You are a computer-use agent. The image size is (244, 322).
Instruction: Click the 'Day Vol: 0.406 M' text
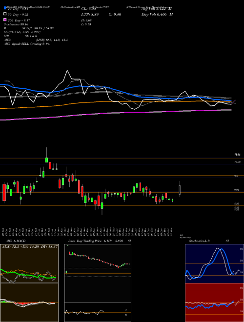click(157, 15)
